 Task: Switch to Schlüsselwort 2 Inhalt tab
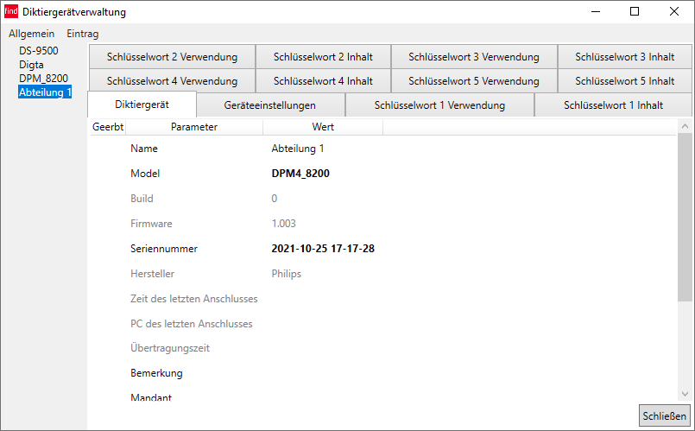pos(323,57)
